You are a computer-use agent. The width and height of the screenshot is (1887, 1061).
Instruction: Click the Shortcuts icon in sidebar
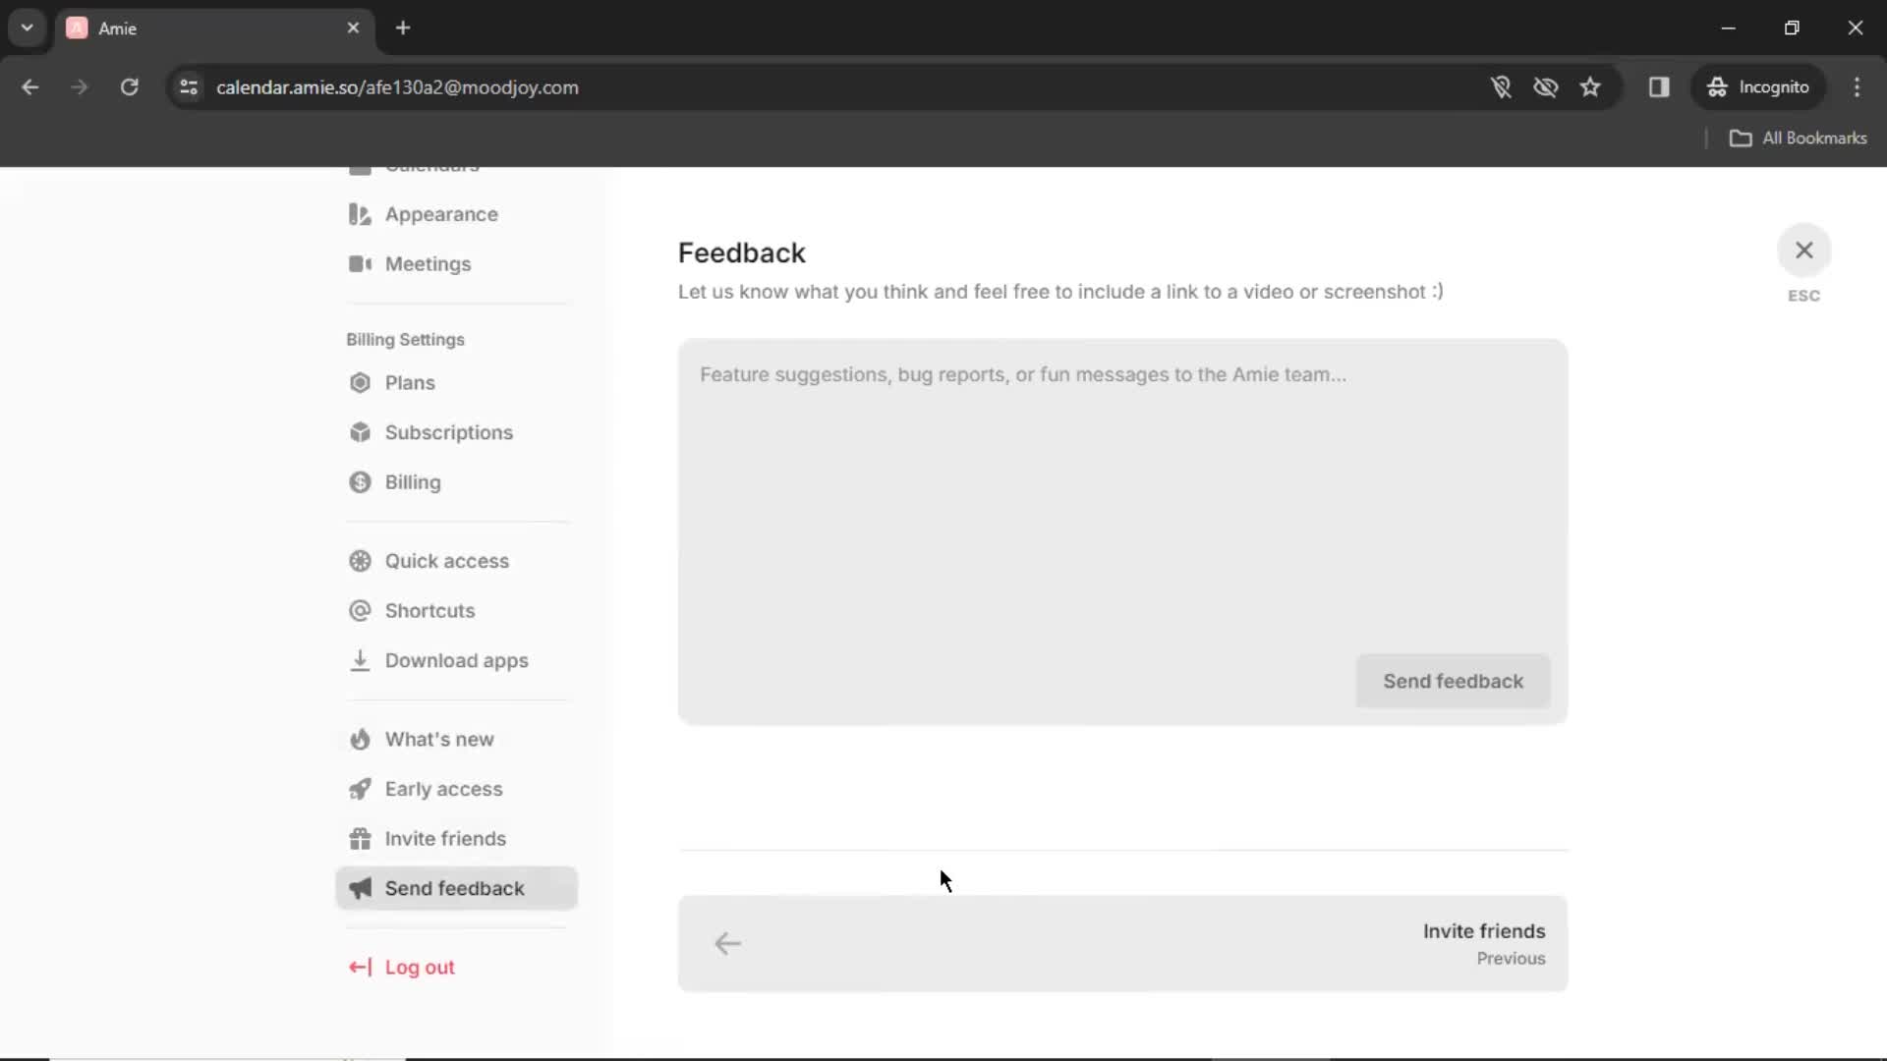click(361, 610)
